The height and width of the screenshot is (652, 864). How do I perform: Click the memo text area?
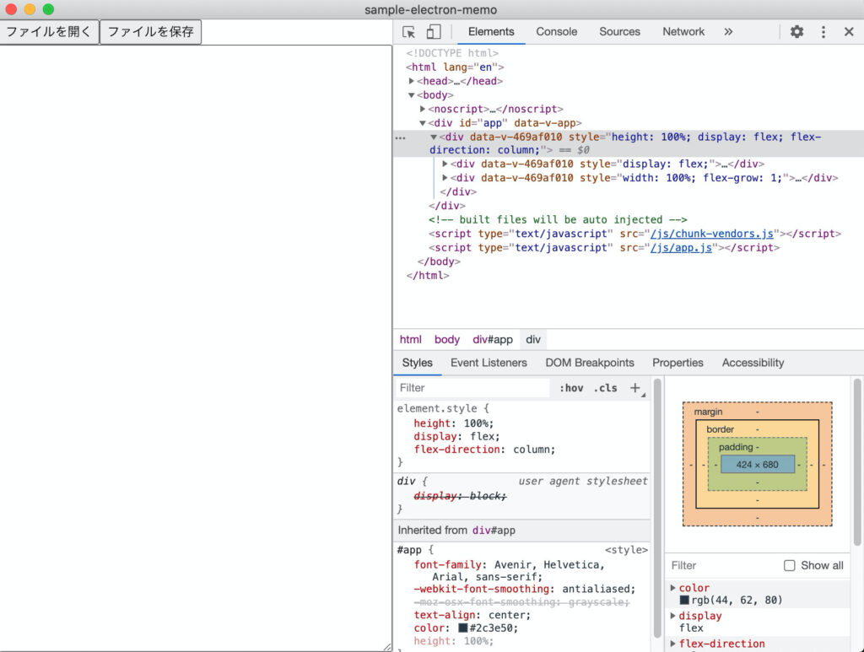196,348
